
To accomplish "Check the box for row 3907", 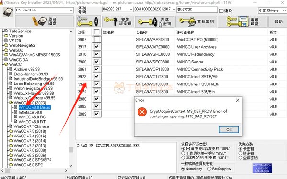I will (x=97, y=39).
